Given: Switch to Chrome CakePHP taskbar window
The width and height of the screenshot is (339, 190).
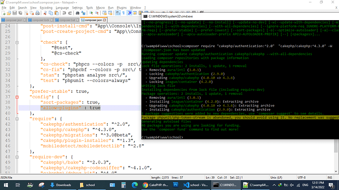Looking at the screenshot, I should (x=155, y=185).
